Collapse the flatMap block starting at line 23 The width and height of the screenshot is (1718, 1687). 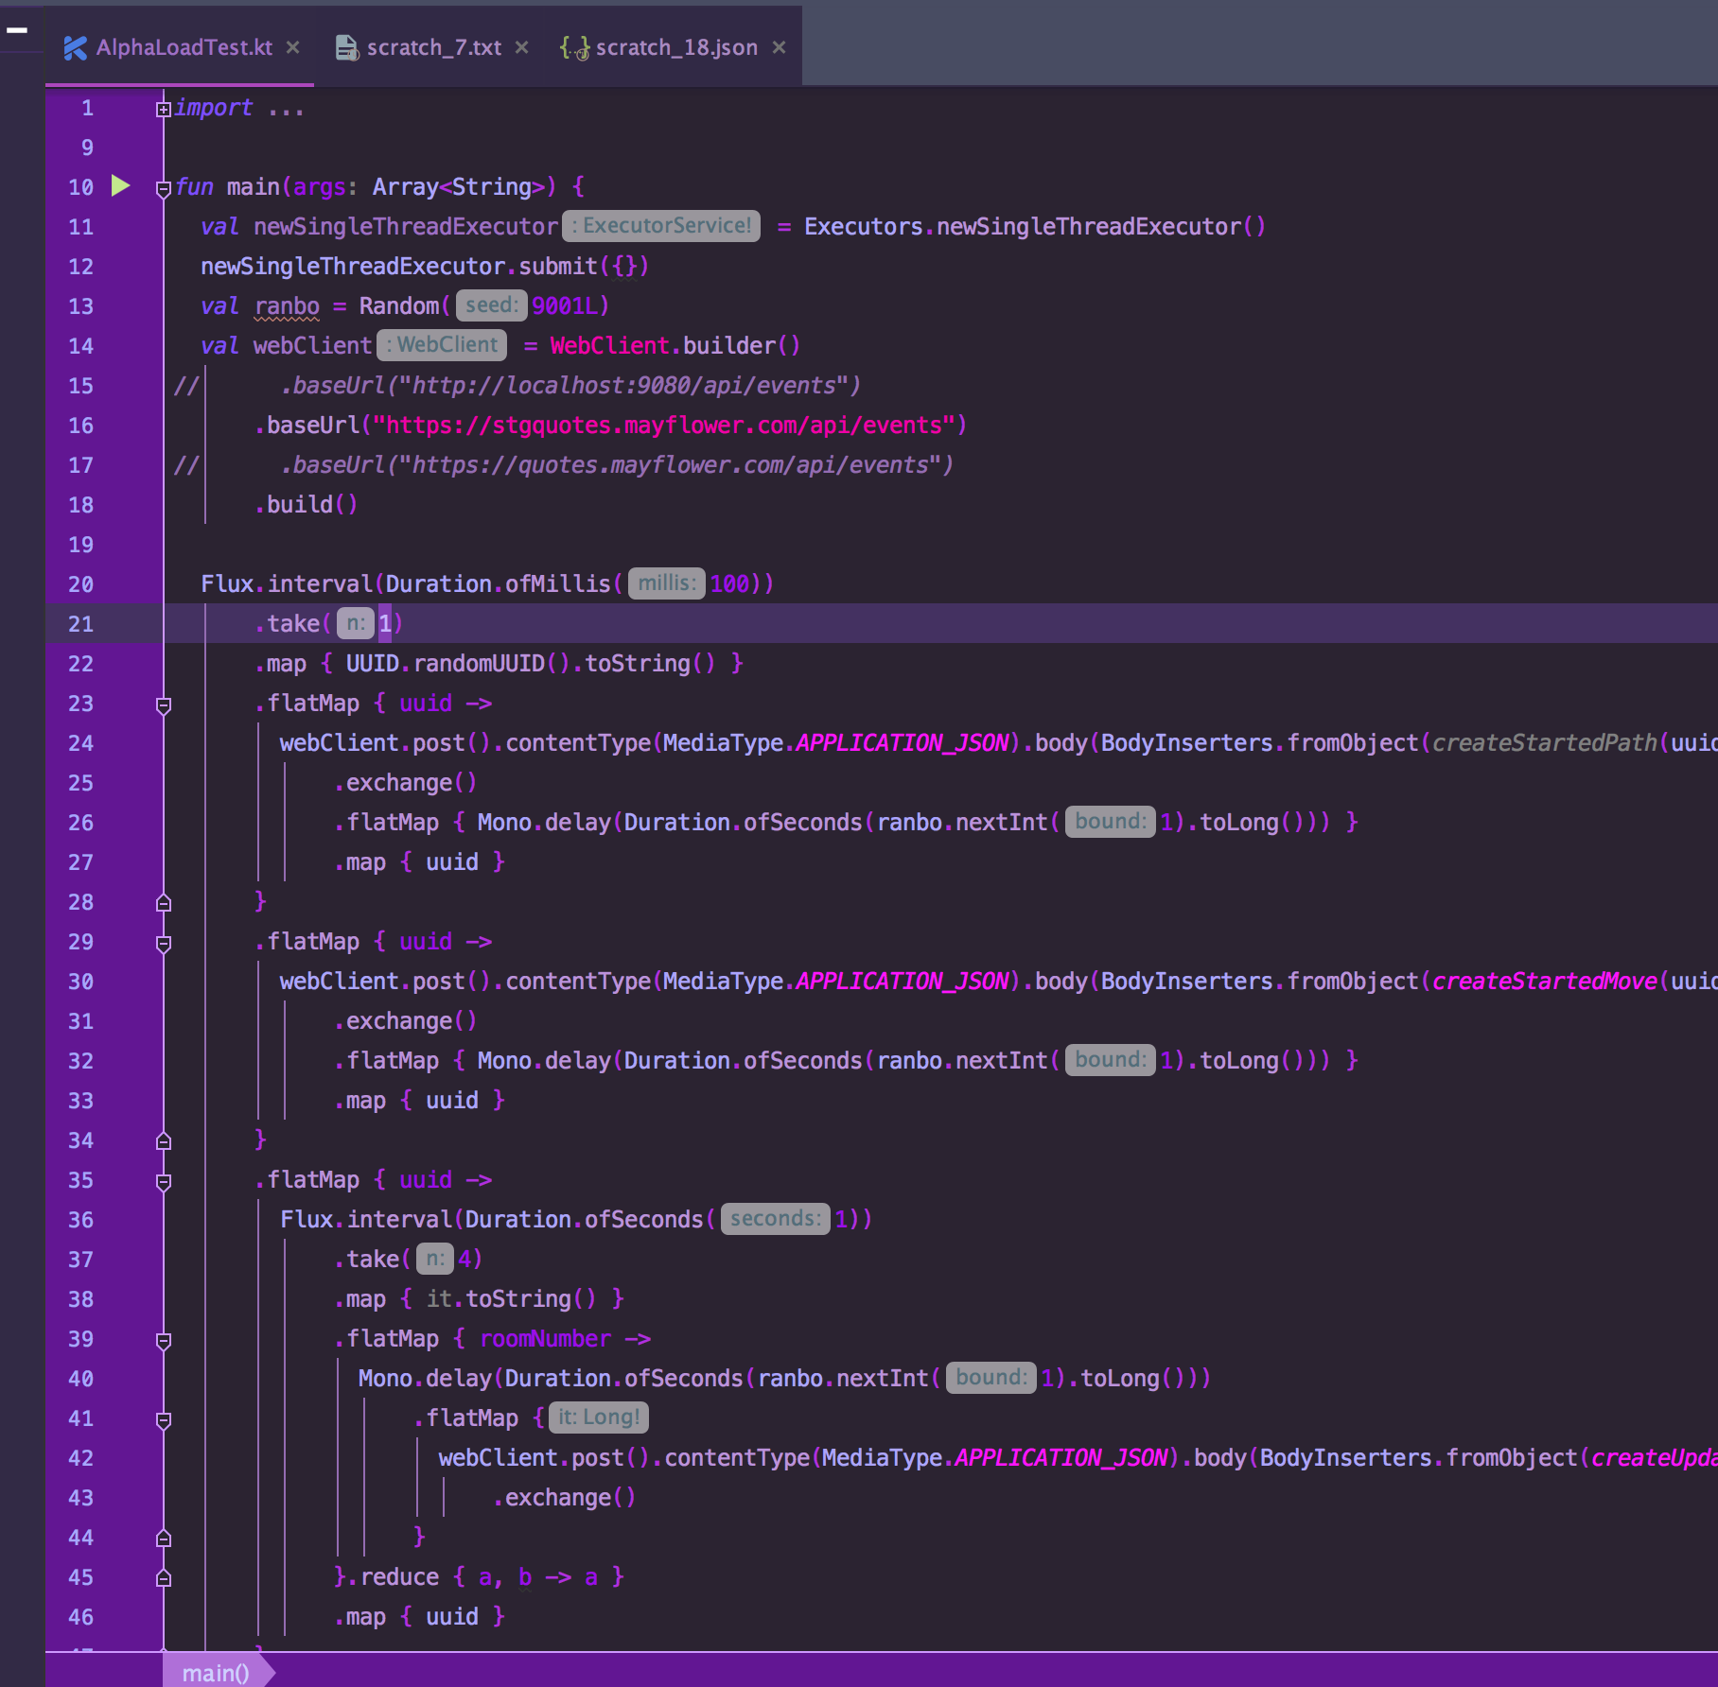tap(164, 704)
